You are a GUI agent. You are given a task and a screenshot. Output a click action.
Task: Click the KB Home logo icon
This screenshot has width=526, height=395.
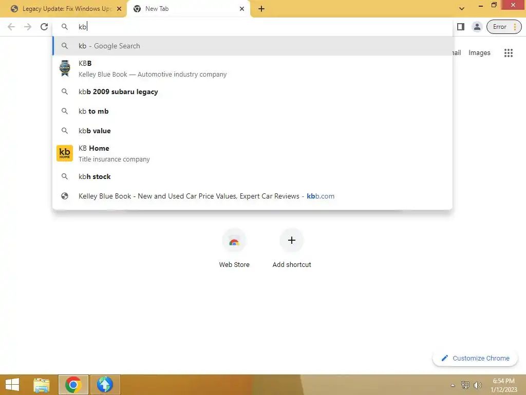click(x=65, y=153)
